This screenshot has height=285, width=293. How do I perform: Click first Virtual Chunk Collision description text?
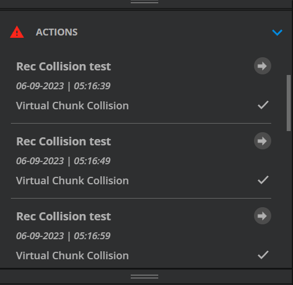[x=72, y=106]
